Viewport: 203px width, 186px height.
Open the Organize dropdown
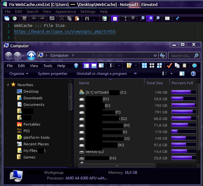pos(19,74)
